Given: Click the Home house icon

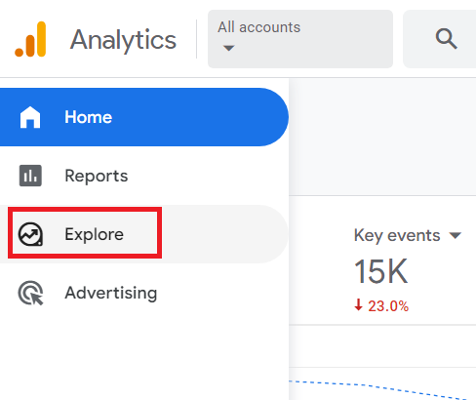Looking at the screenshot, I should [30, 117].
